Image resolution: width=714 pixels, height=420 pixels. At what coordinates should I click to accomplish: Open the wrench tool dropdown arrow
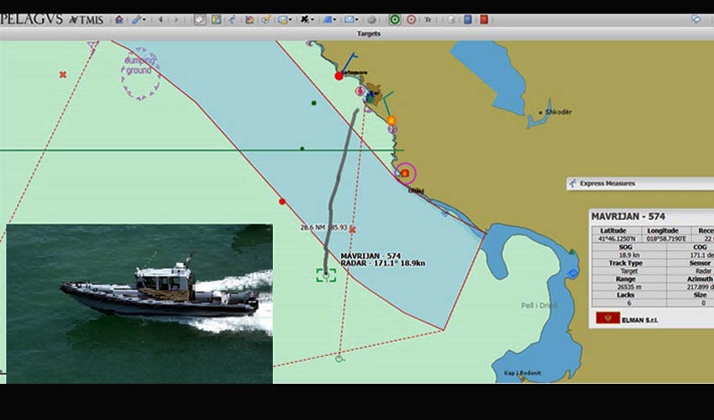144,19
